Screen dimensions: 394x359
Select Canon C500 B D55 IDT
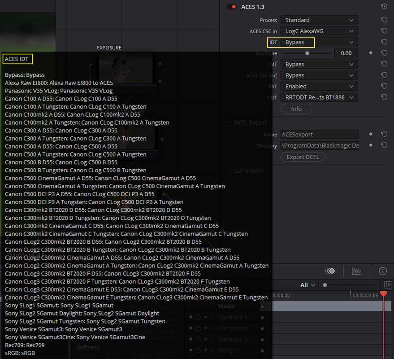point(61,162)
